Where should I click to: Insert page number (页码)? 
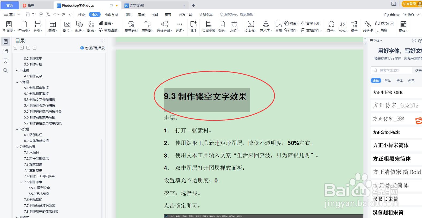222,27
